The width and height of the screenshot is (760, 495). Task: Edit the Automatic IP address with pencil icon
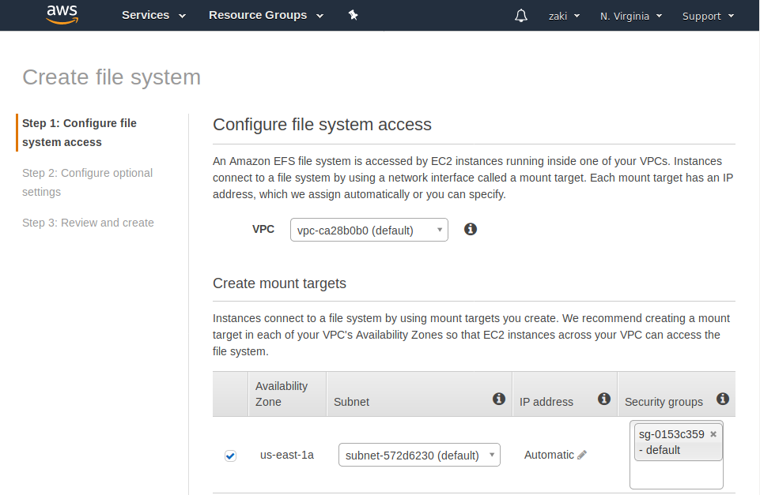coord(581,455)
